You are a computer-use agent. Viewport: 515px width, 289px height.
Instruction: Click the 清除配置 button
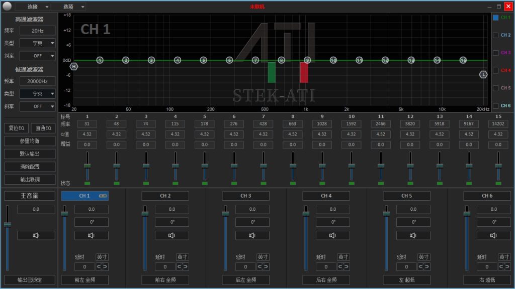[30, 167]
